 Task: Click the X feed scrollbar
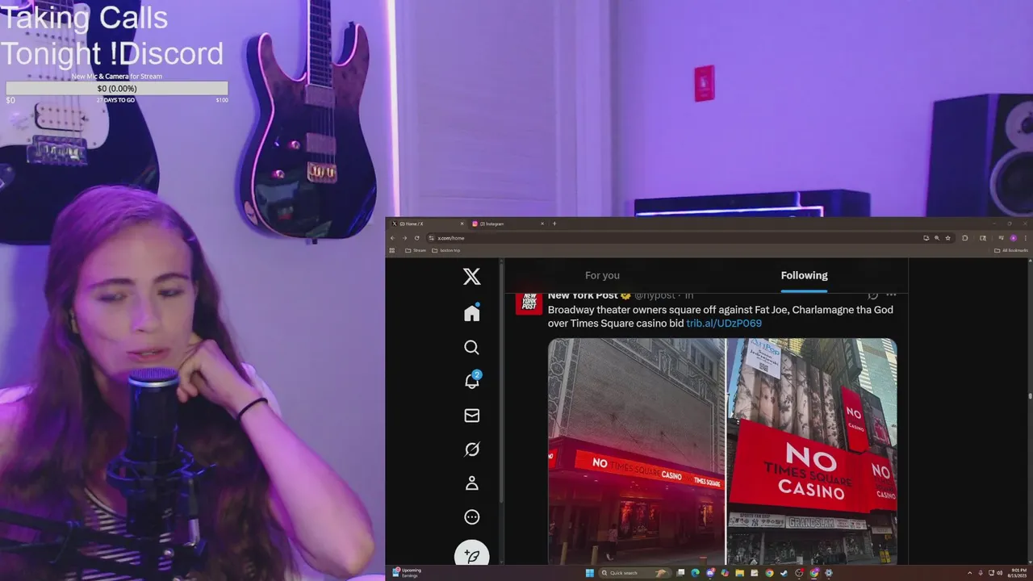point(1030,395)
